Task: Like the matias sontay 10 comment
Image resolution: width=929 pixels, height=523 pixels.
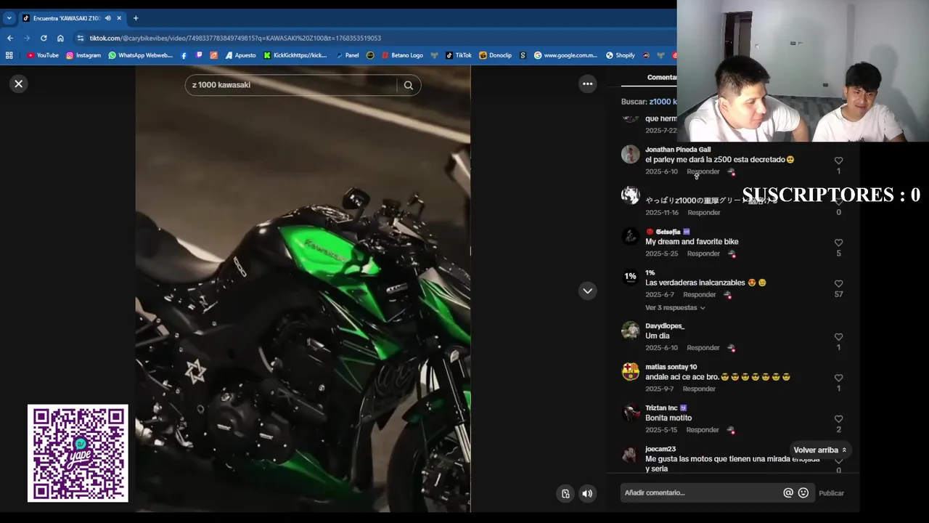Action: [838, 378]
